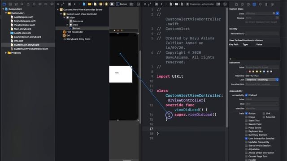Collapse the top-level View in outline

[64, 17]
